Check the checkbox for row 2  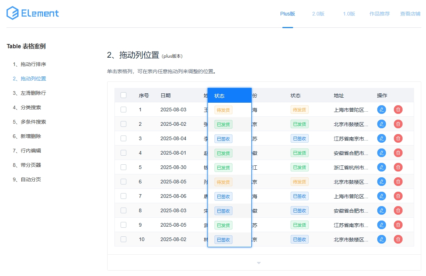123,124
